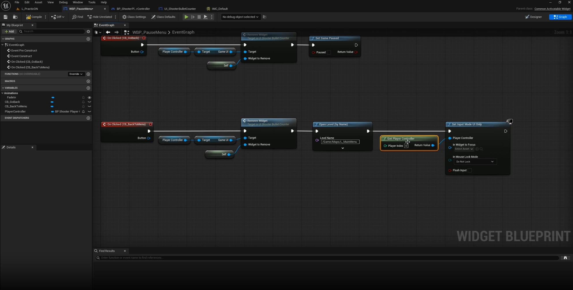Navigate back with the graph back arrow
The height and width of the screenshot is (290, 573).
[108, 32]
